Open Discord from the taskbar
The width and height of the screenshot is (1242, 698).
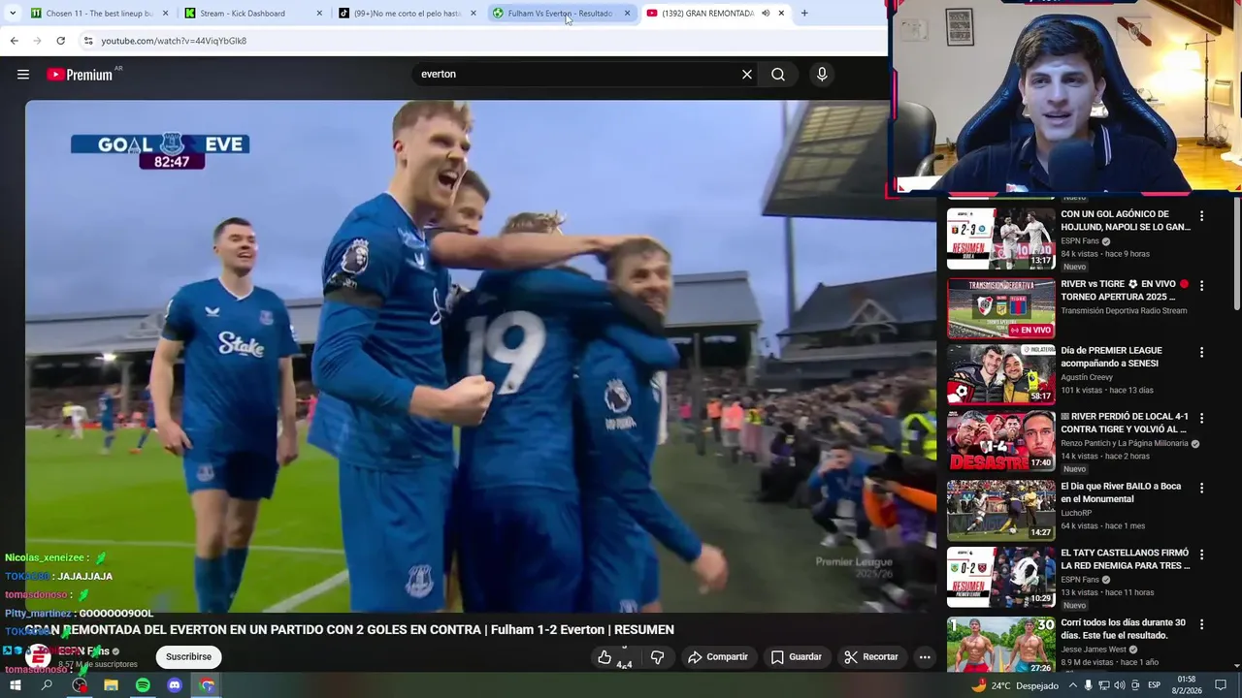[175, 685]
